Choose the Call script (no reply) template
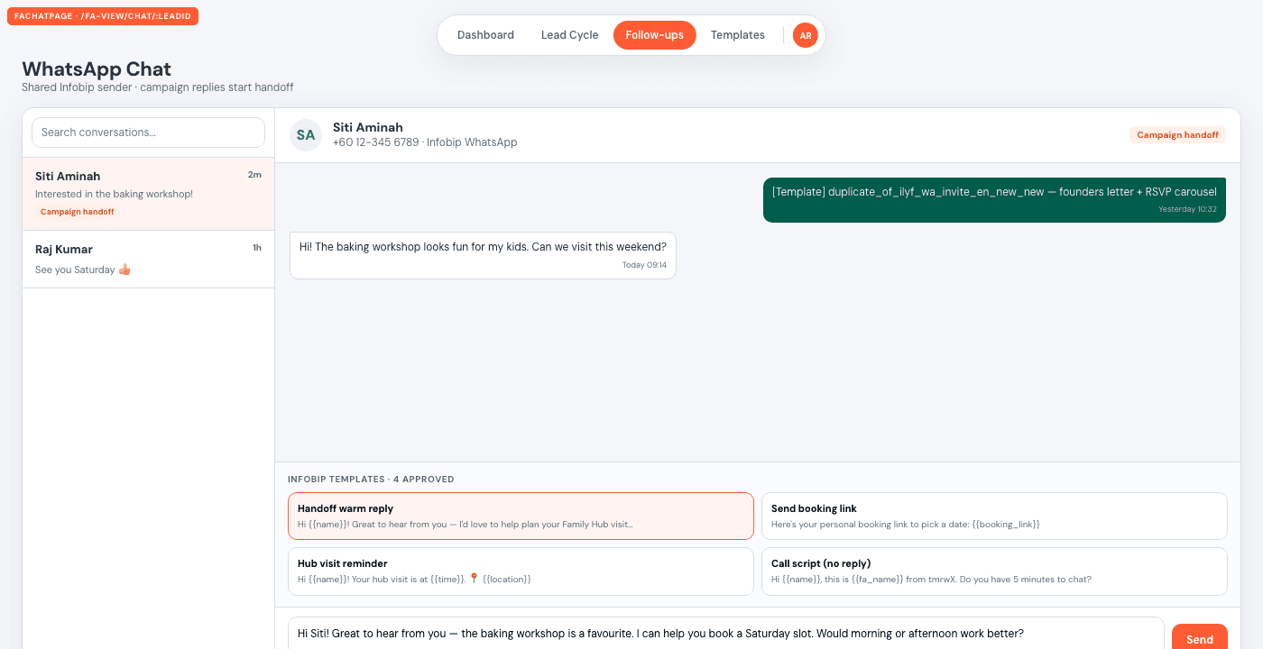The image size is (1263, 649). tap(994, 571)
